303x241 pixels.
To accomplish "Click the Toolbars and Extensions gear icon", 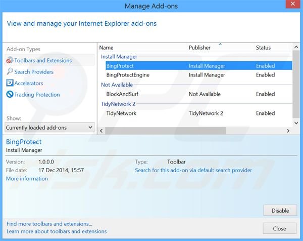I will coord(10,60).
